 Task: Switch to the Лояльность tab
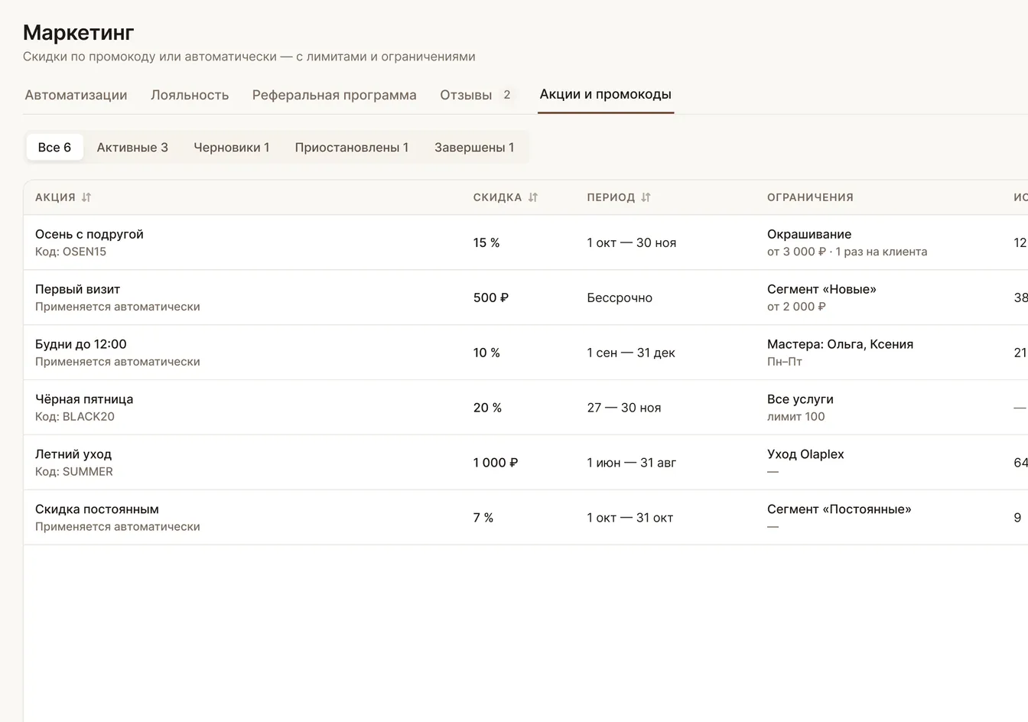pyautogui.click(x=190, y=95)
